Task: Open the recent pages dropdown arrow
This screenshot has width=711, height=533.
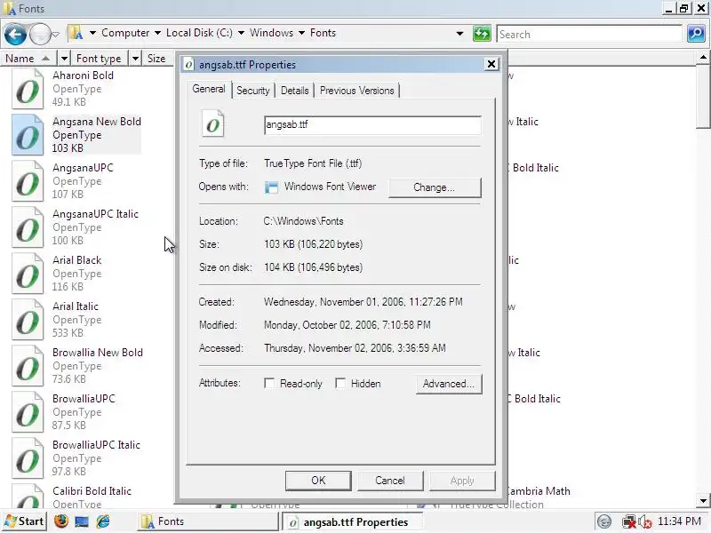Action: coord(56,34)
